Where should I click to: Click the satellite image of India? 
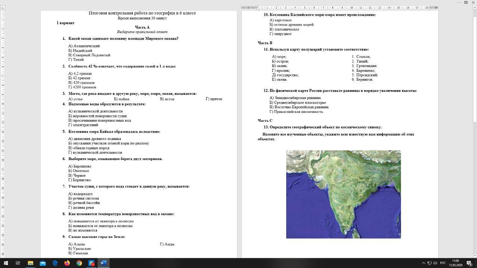tap(343, 194)
